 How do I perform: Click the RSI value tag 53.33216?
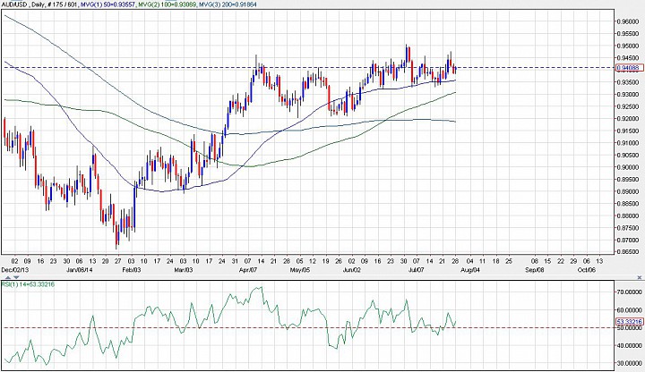tap(630, 322)
